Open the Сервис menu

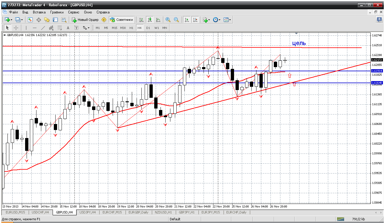[74, 12]
